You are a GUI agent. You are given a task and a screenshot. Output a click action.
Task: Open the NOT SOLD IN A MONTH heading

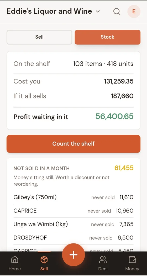41,168
